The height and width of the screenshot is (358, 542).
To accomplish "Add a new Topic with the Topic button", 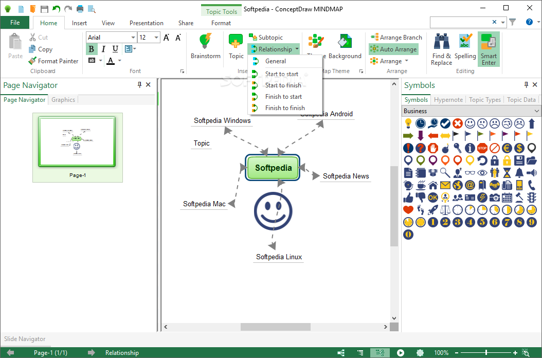I will (236, 46).
